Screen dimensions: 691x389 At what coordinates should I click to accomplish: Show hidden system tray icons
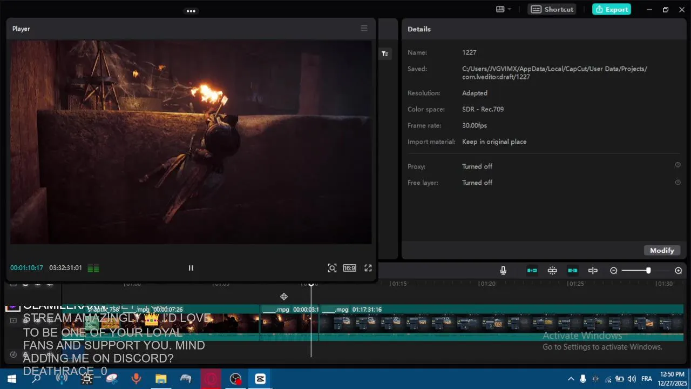click(571, 379)
